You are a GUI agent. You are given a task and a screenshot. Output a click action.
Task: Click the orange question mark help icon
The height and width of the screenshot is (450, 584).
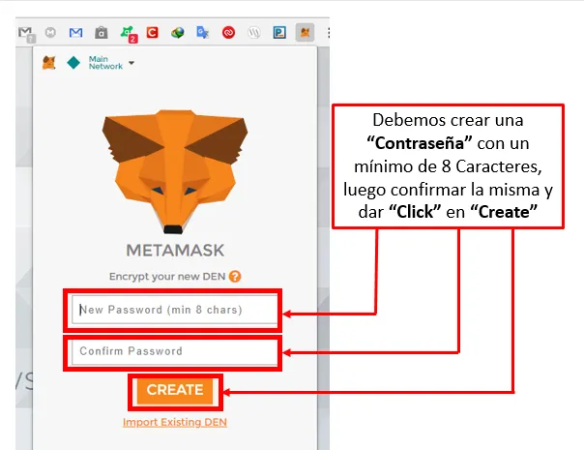[x=235, y=276]
